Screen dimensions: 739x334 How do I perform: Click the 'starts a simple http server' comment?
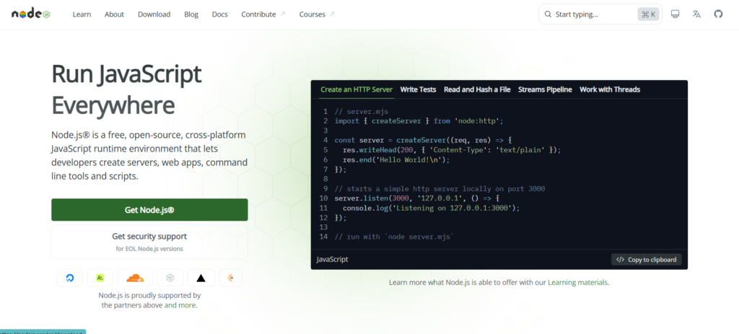(440, 189)
